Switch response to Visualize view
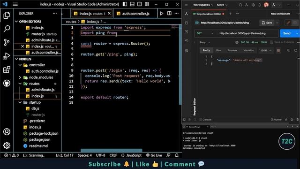Viewport: 300px width, 169px height. click(x=248, y=50)
